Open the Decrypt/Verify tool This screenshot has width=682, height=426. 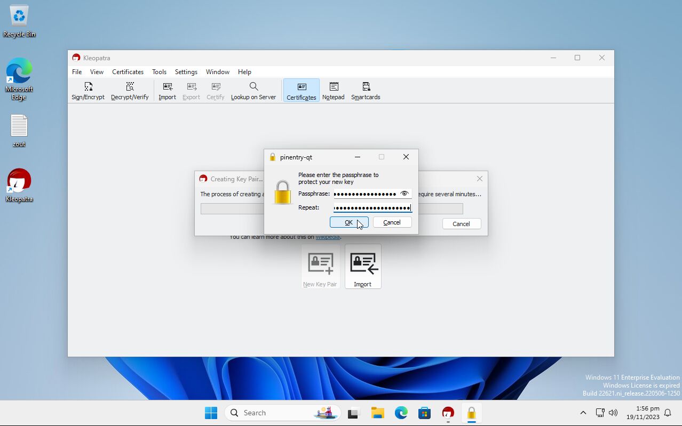(130, 91)
